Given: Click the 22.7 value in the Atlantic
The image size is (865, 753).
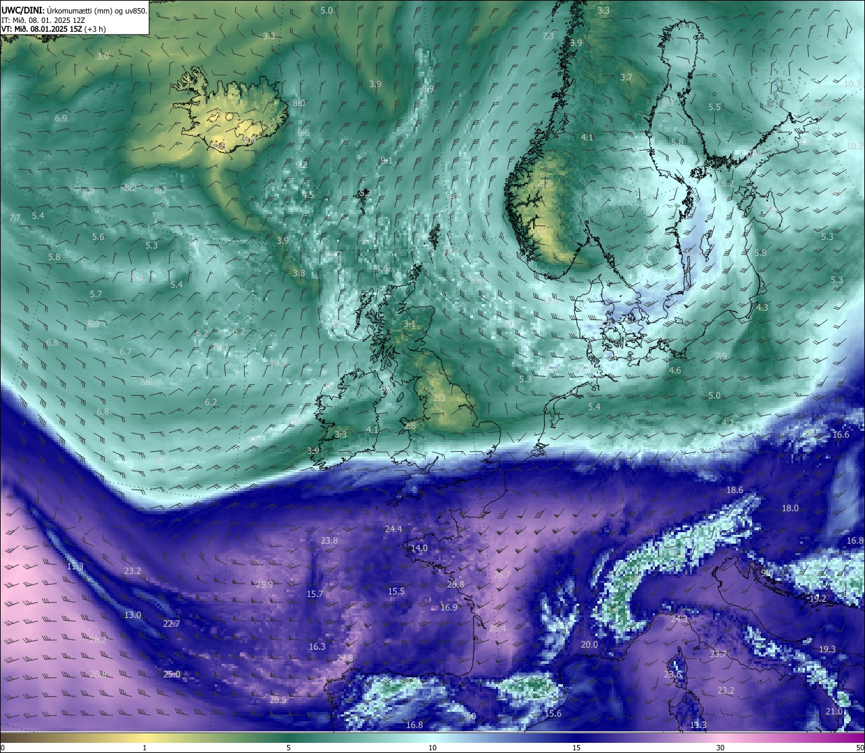Looking at the screenshot, I should (x=172, y=624).
